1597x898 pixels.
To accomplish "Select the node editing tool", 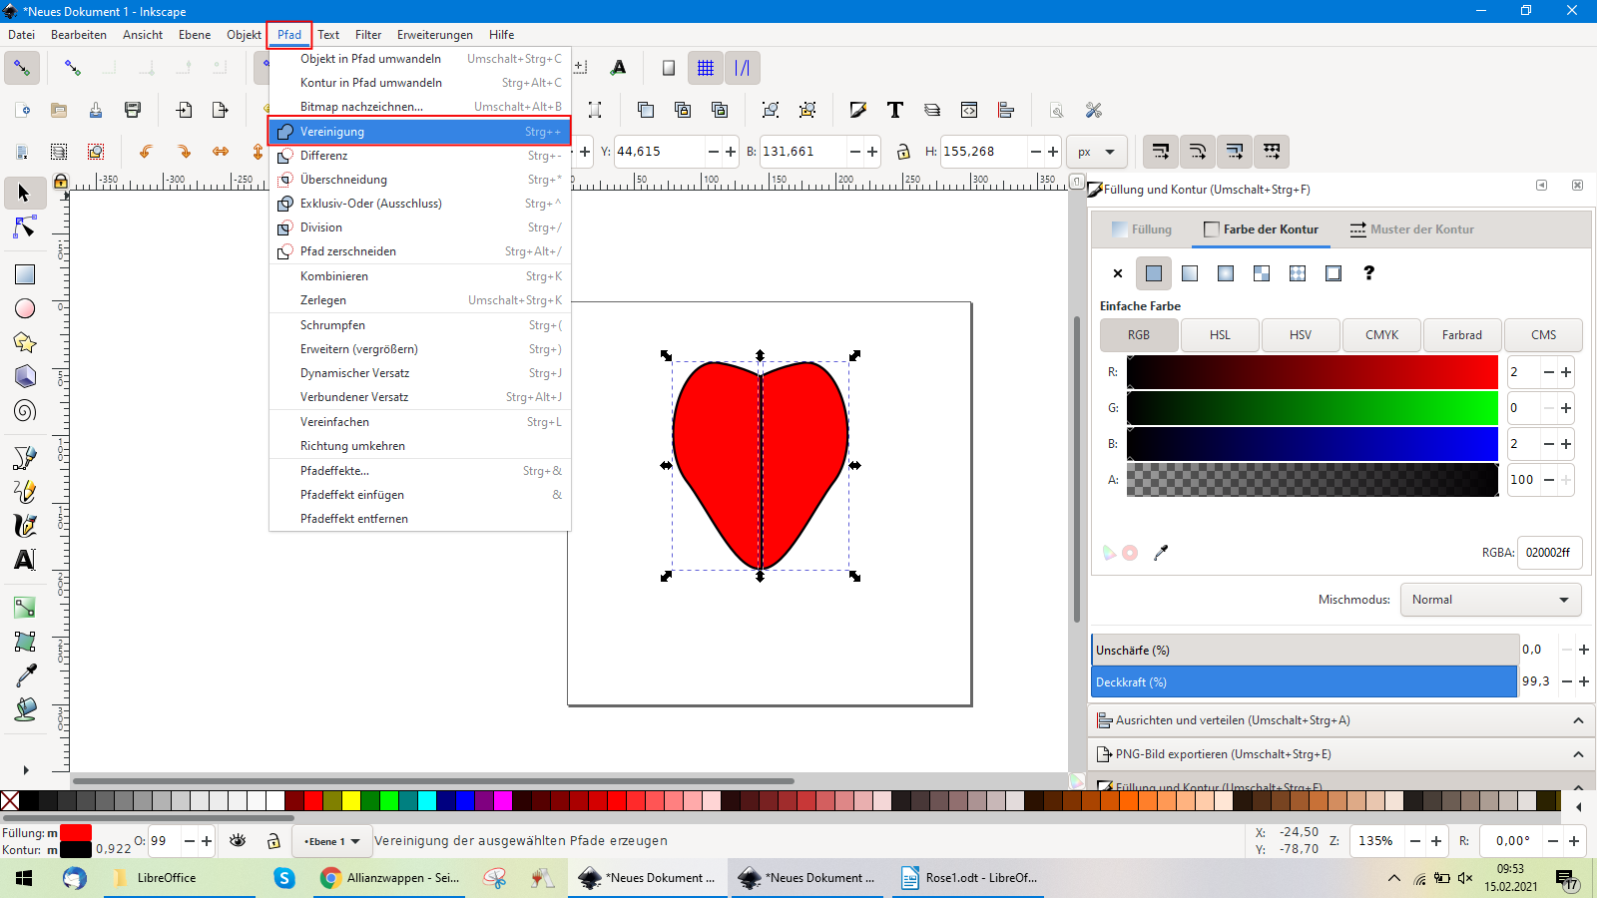I will (25, 228).
